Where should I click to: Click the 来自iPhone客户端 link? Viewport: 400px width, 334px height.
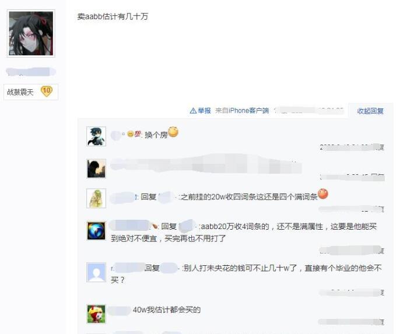tap(242, 111)
